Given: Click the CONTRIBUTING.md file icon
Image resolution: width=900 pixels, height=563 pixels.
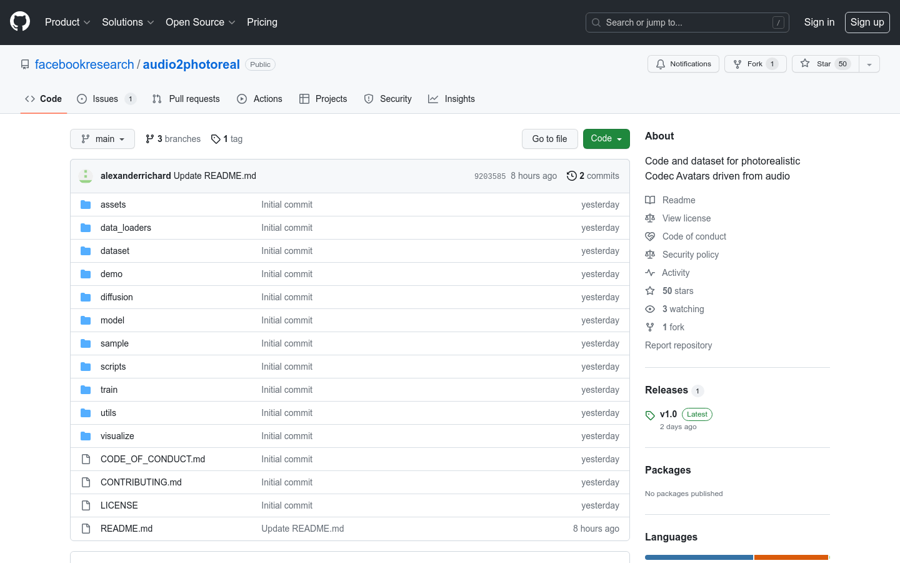Looking at the screenshot, I should point(86,482).
